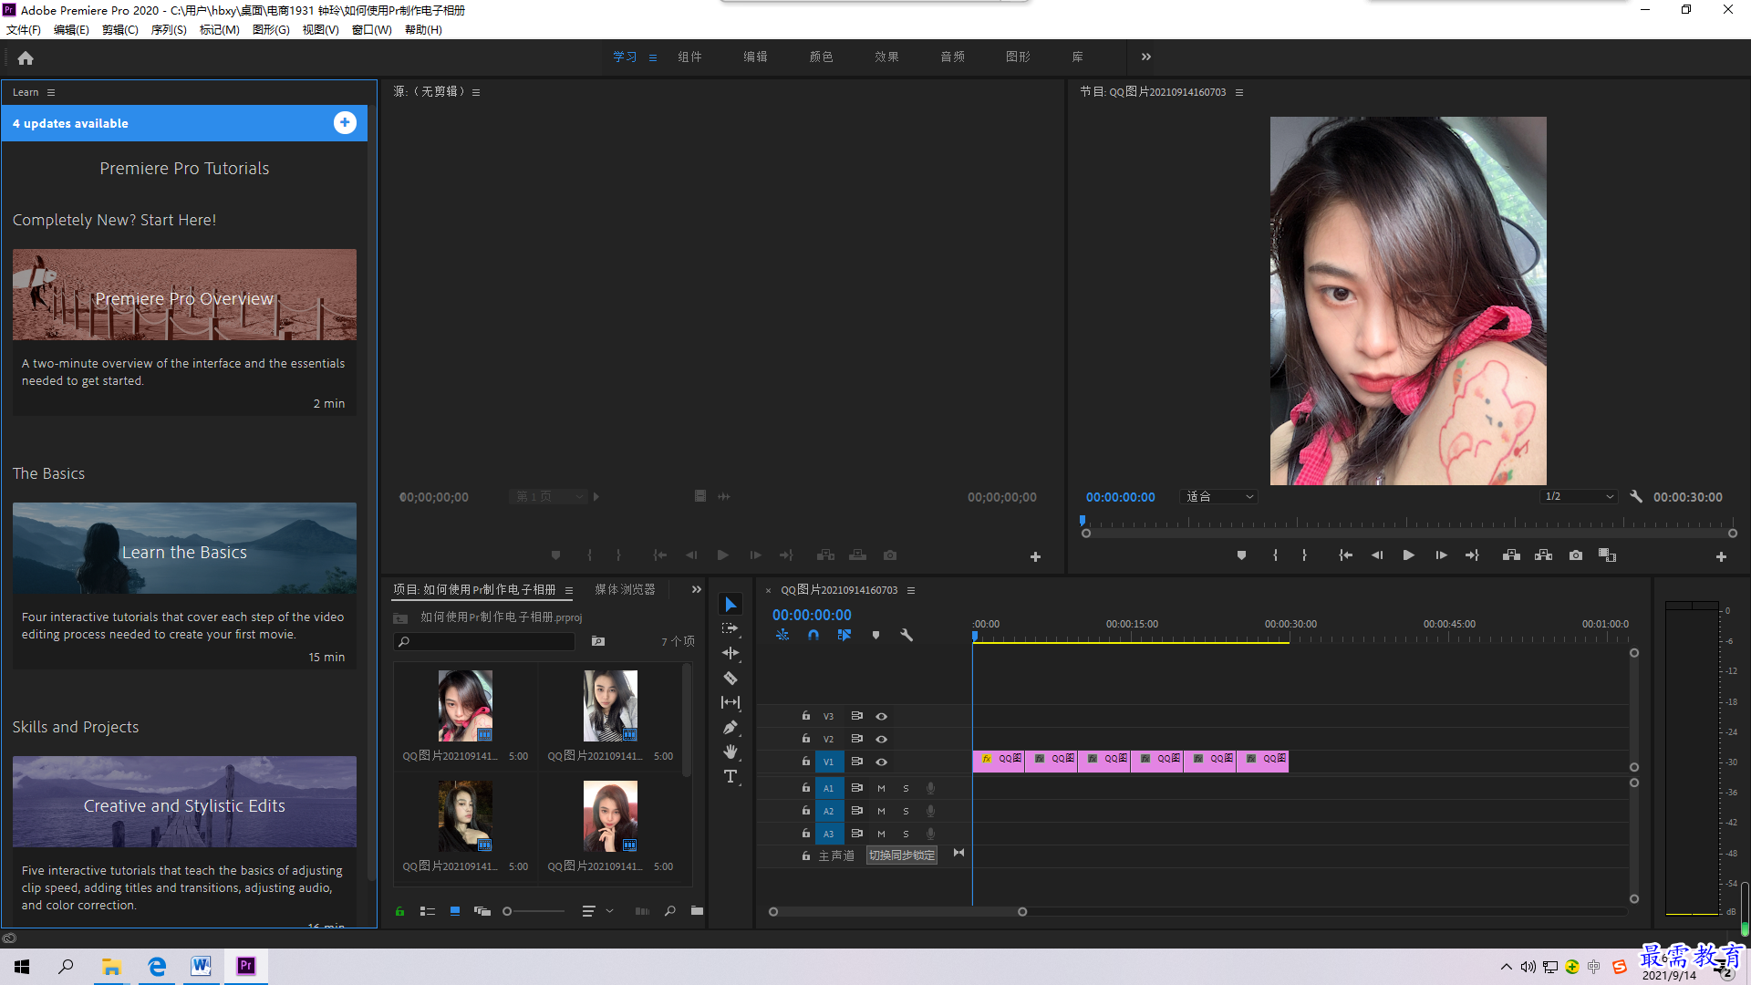Step back one frame in Program monitor
Viewport: 1751px width, 985px height.
[1377, 555]
